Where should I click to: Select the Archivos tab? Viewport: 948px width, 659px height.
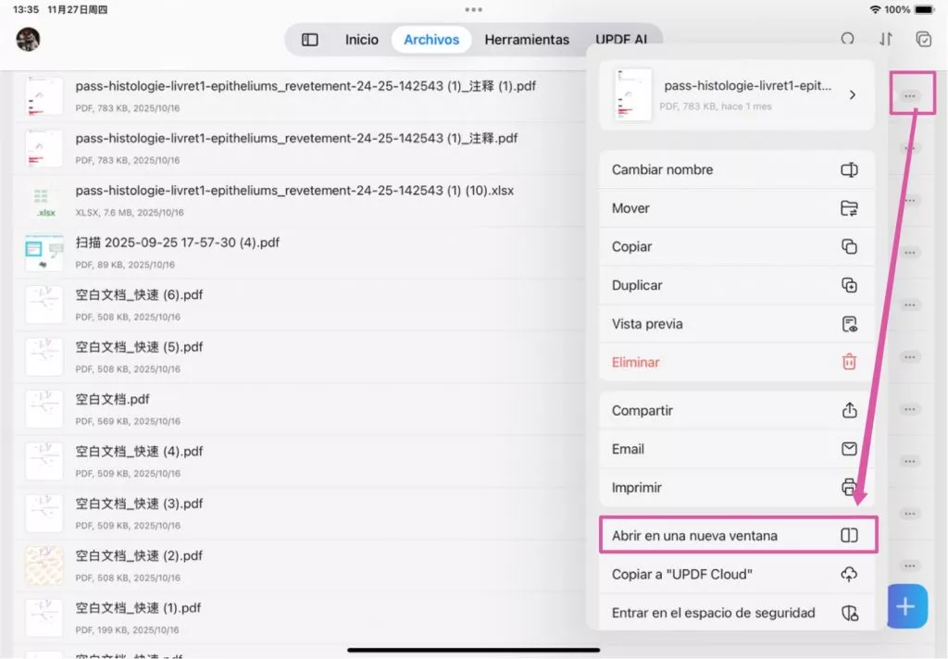431,40
